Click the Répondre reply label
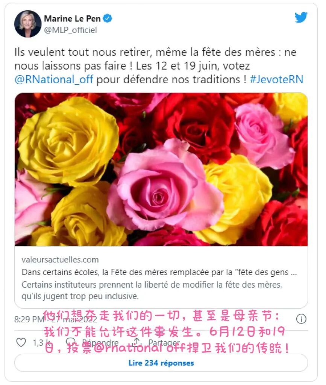 (100, 343)
